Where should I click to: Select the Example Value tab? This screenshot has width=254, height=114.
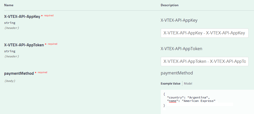point(171,83)
